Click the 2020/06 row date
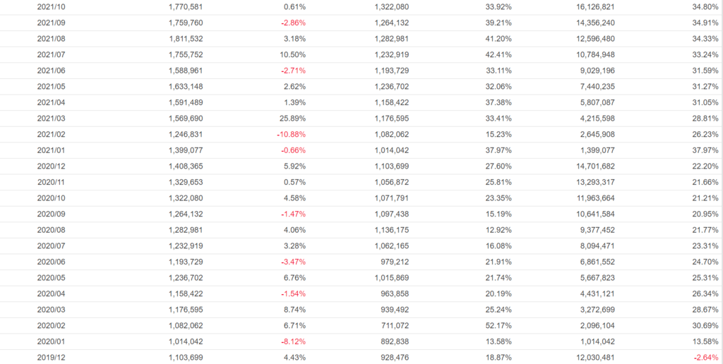Image resolution: width=723 pixels, height=364 pixels. [51, 262]
